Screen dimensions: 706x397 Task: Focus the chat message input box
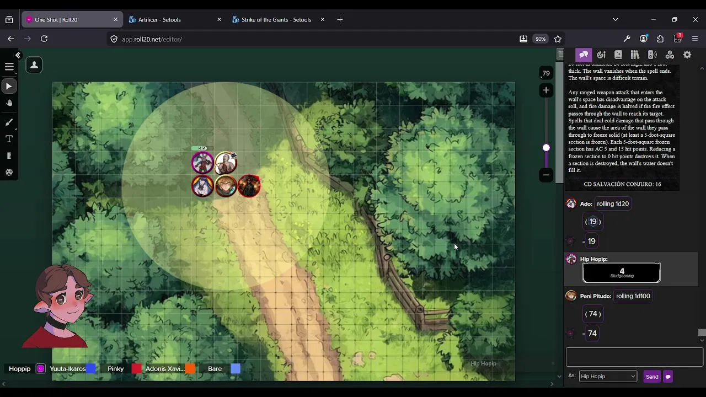634,357
